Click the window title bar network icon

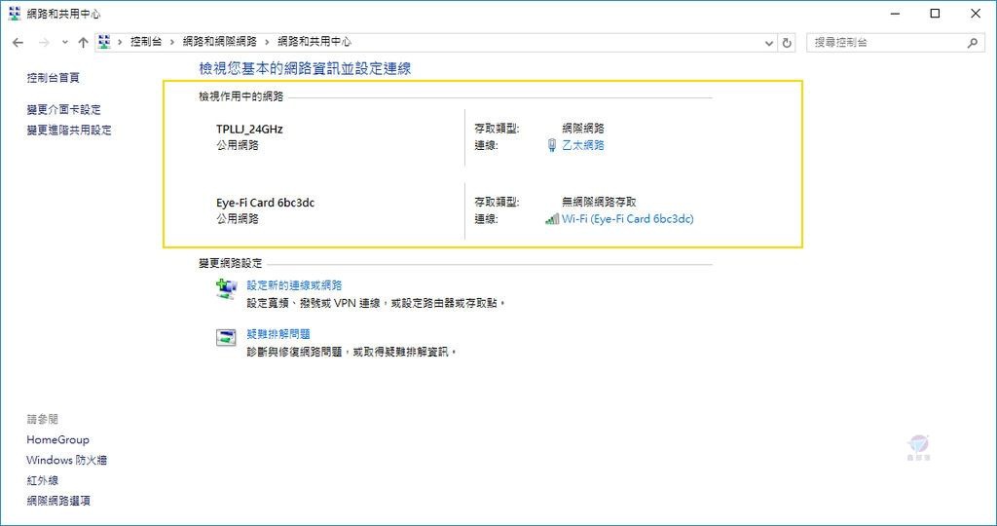coord(15,14)
